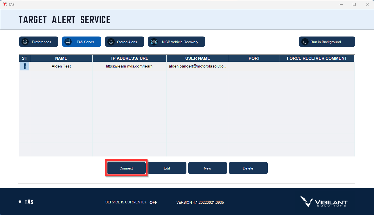The width and height of the screenshot is (374, 215).
Task: Click the IP ADDRESS/ URL column header
Action: point(130,58)
